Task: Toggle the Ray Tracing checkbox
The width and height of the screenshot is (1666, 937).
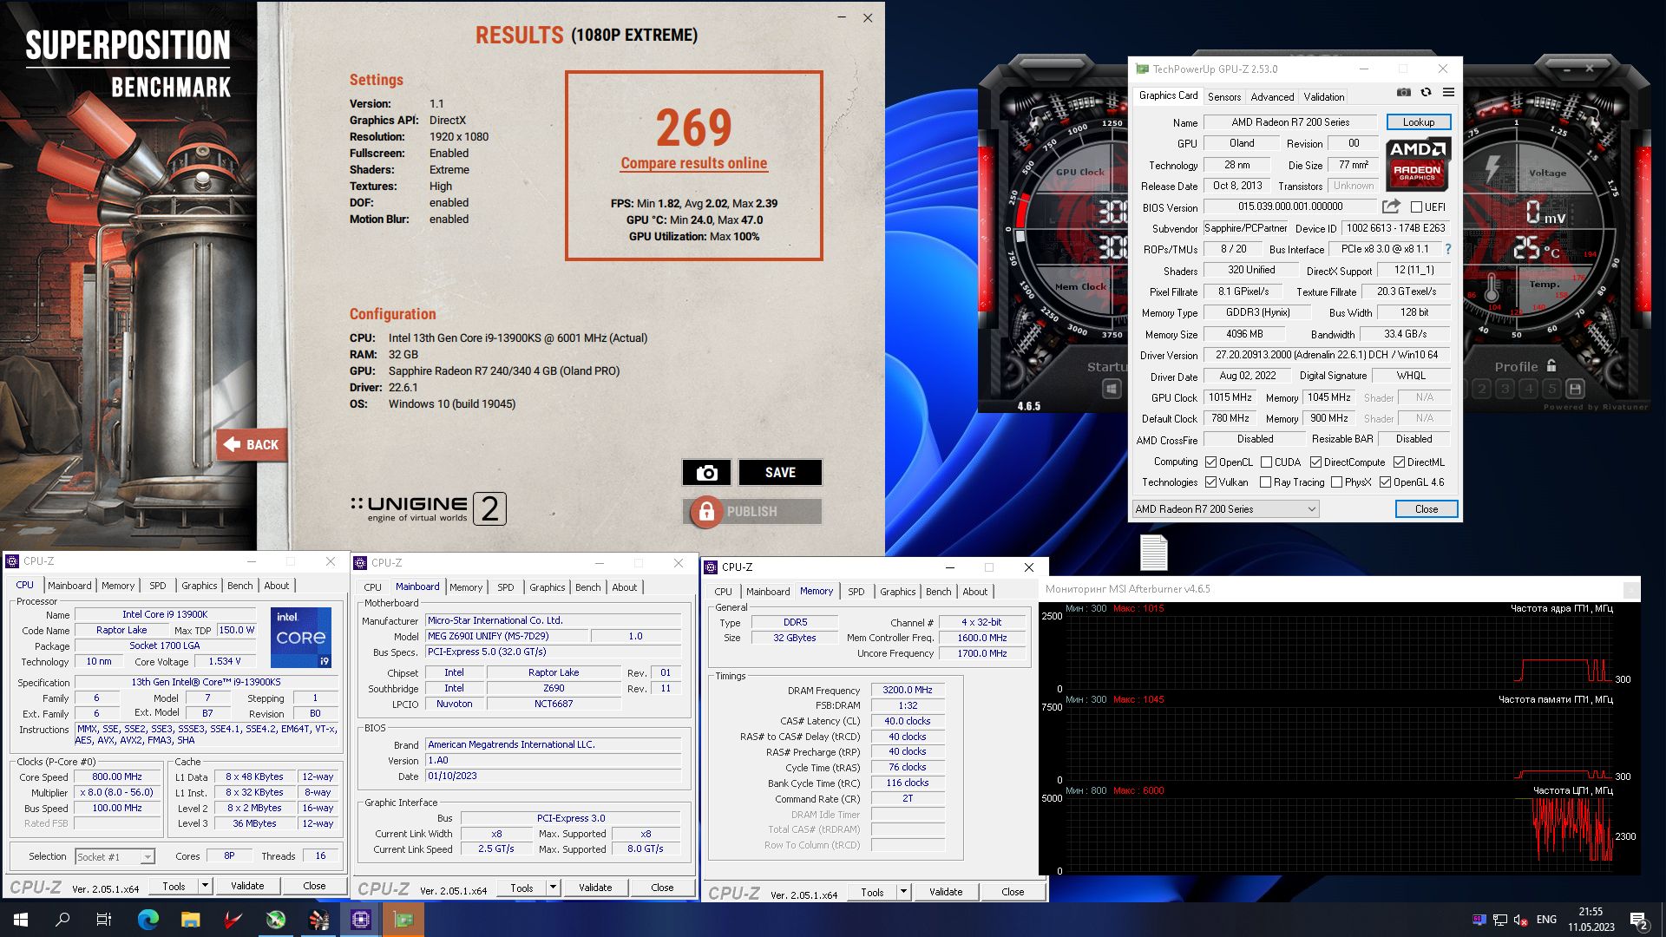Action: click(1265, 482)
